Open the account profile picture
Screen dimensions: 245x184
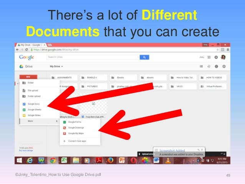[223, 57]
